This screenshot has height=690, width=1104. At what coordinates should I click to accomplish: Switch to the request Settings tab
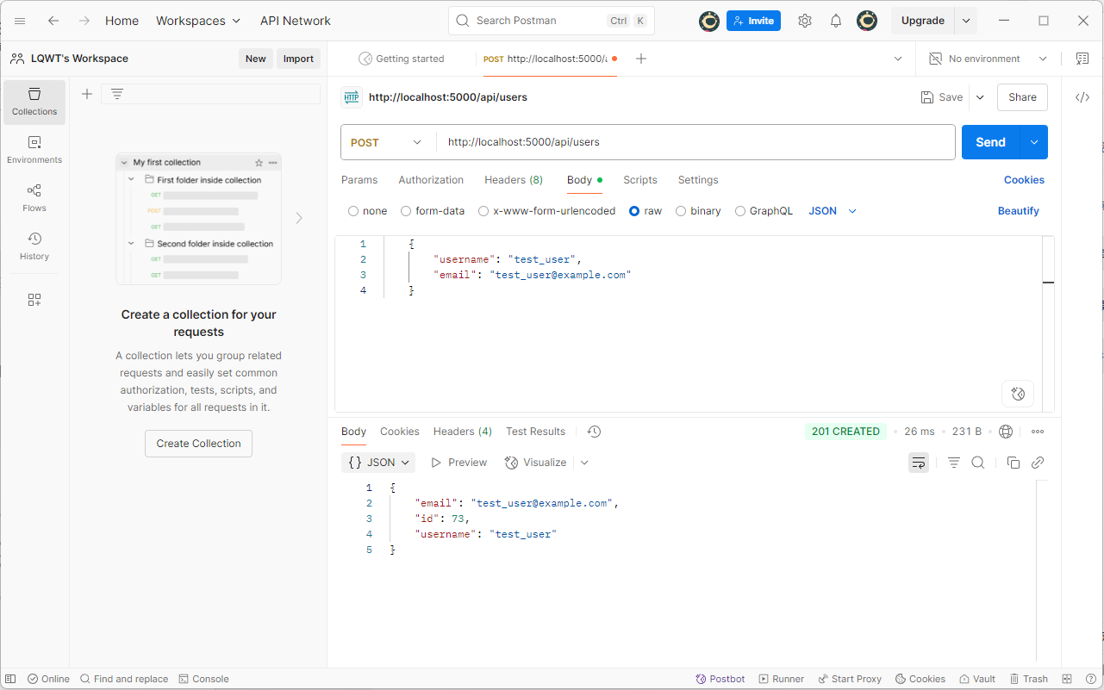[698, 180]
